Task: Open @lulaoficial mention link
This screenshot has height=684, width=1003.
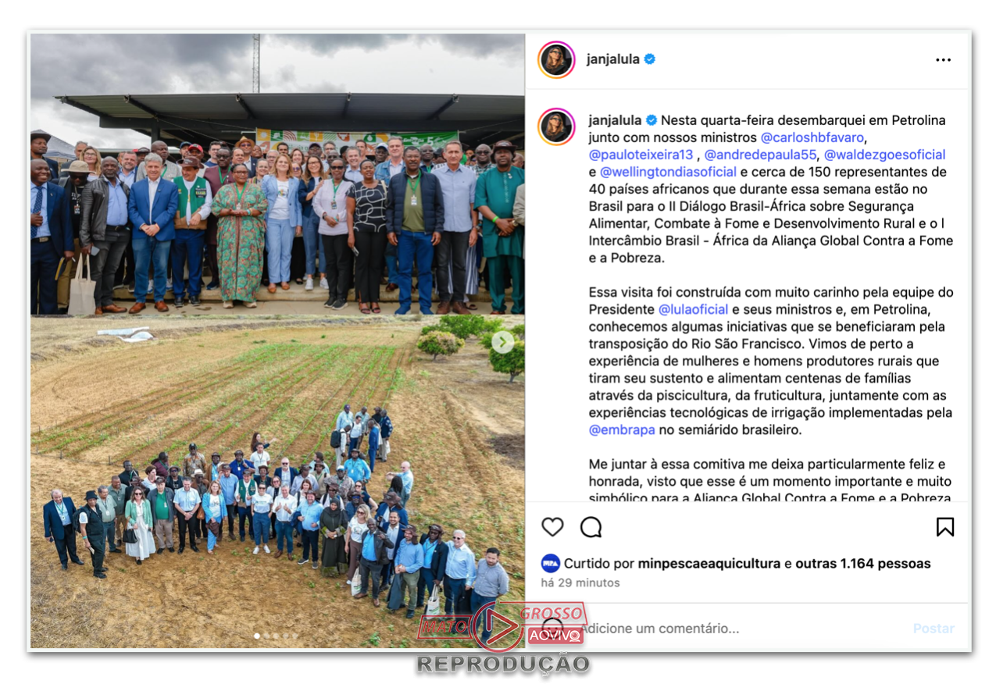Action: 694,309
